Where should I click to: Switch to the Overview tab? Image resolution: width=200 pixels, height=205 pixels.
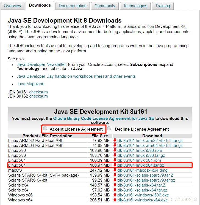click(x=12, y=6)
